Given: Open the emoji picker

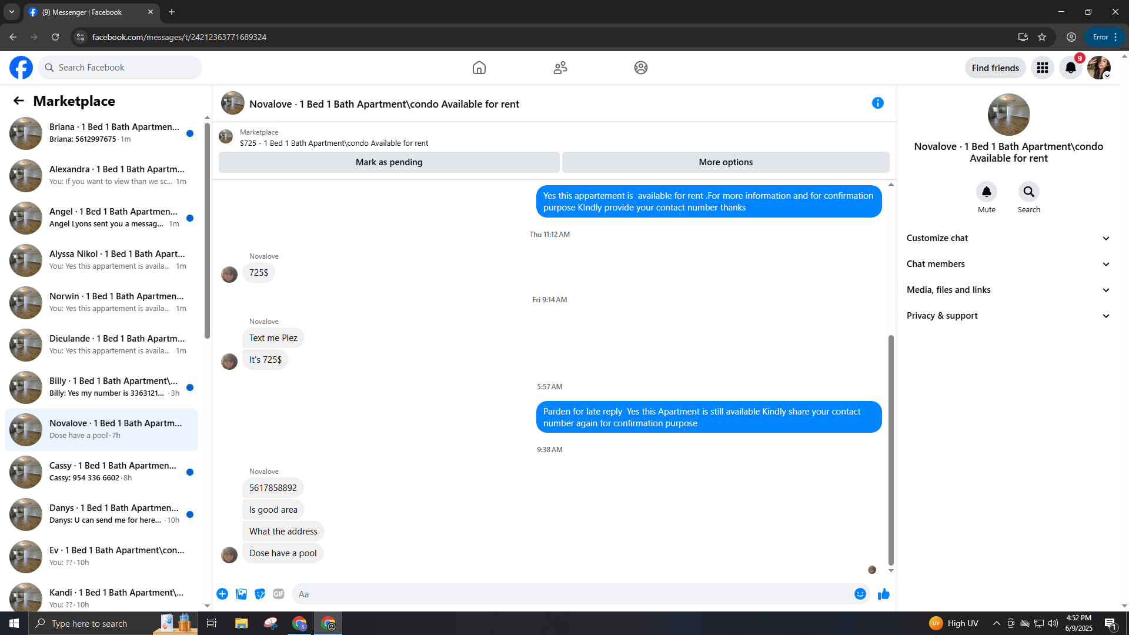Looking at the screenshot, I should (860, 594).
